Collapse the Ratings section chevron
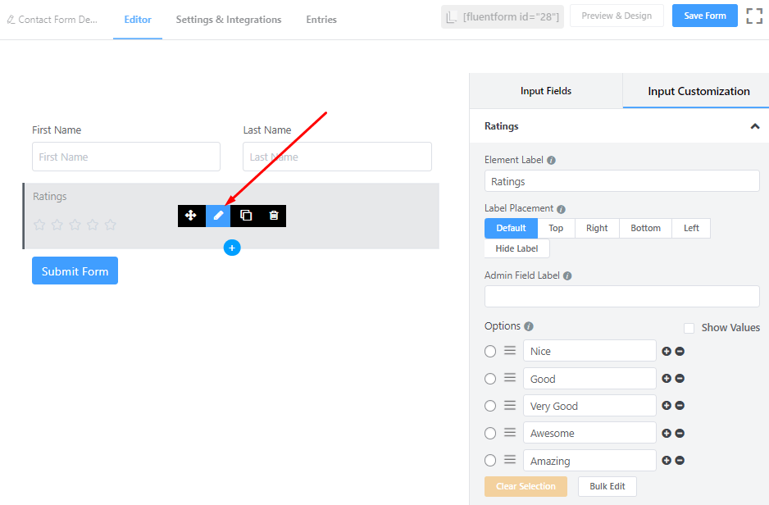This screenshot has height=505, width=769. coord(755,126)
